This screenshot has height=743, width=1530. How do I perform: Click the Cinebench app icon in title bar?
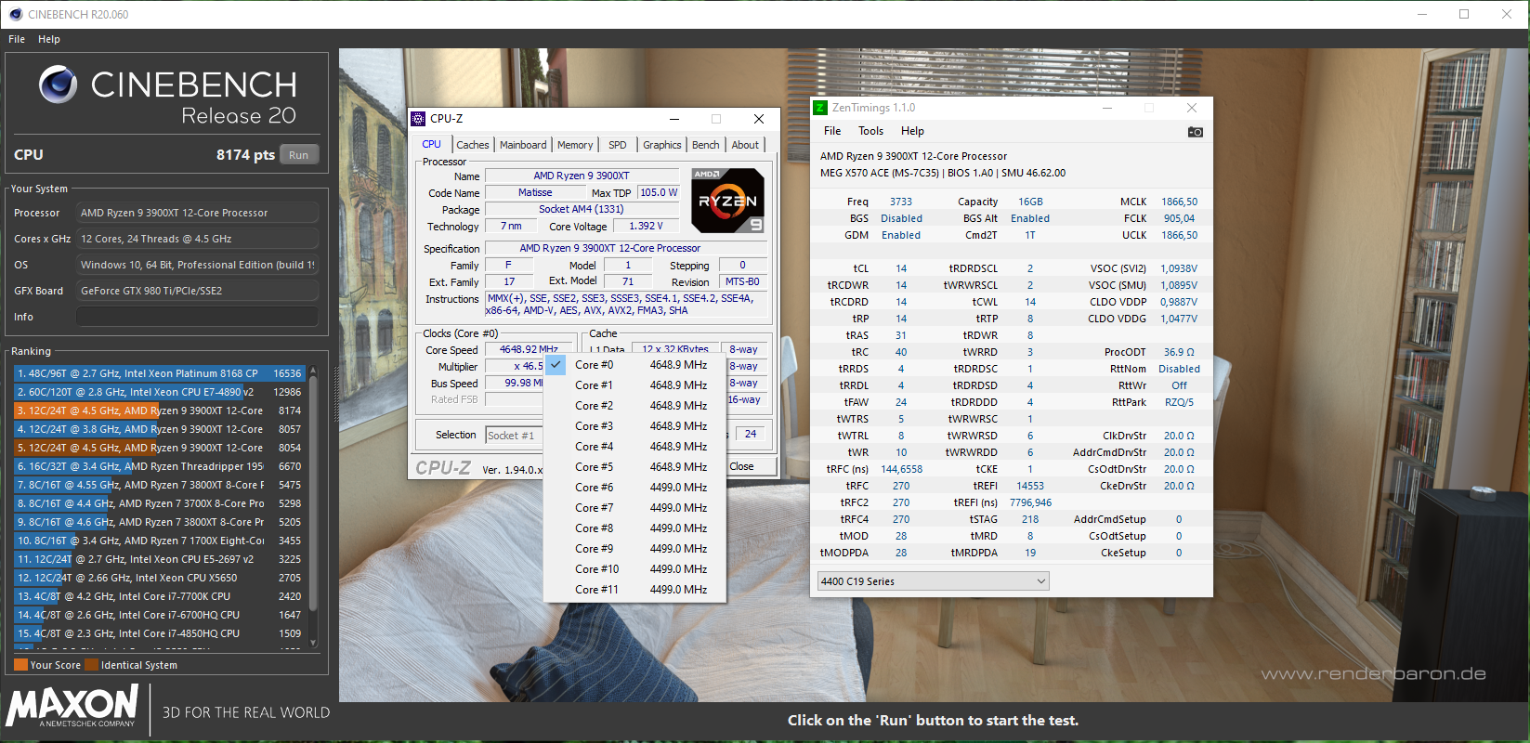coord(15,14)
